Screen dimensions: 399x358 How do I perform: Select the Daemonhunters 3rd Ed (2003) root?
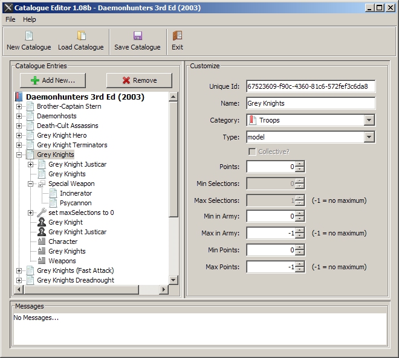tap(85, 97)
